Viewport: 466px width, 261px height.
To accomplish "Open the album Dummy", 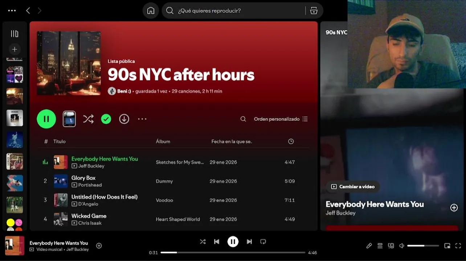I will coord(164,181).
